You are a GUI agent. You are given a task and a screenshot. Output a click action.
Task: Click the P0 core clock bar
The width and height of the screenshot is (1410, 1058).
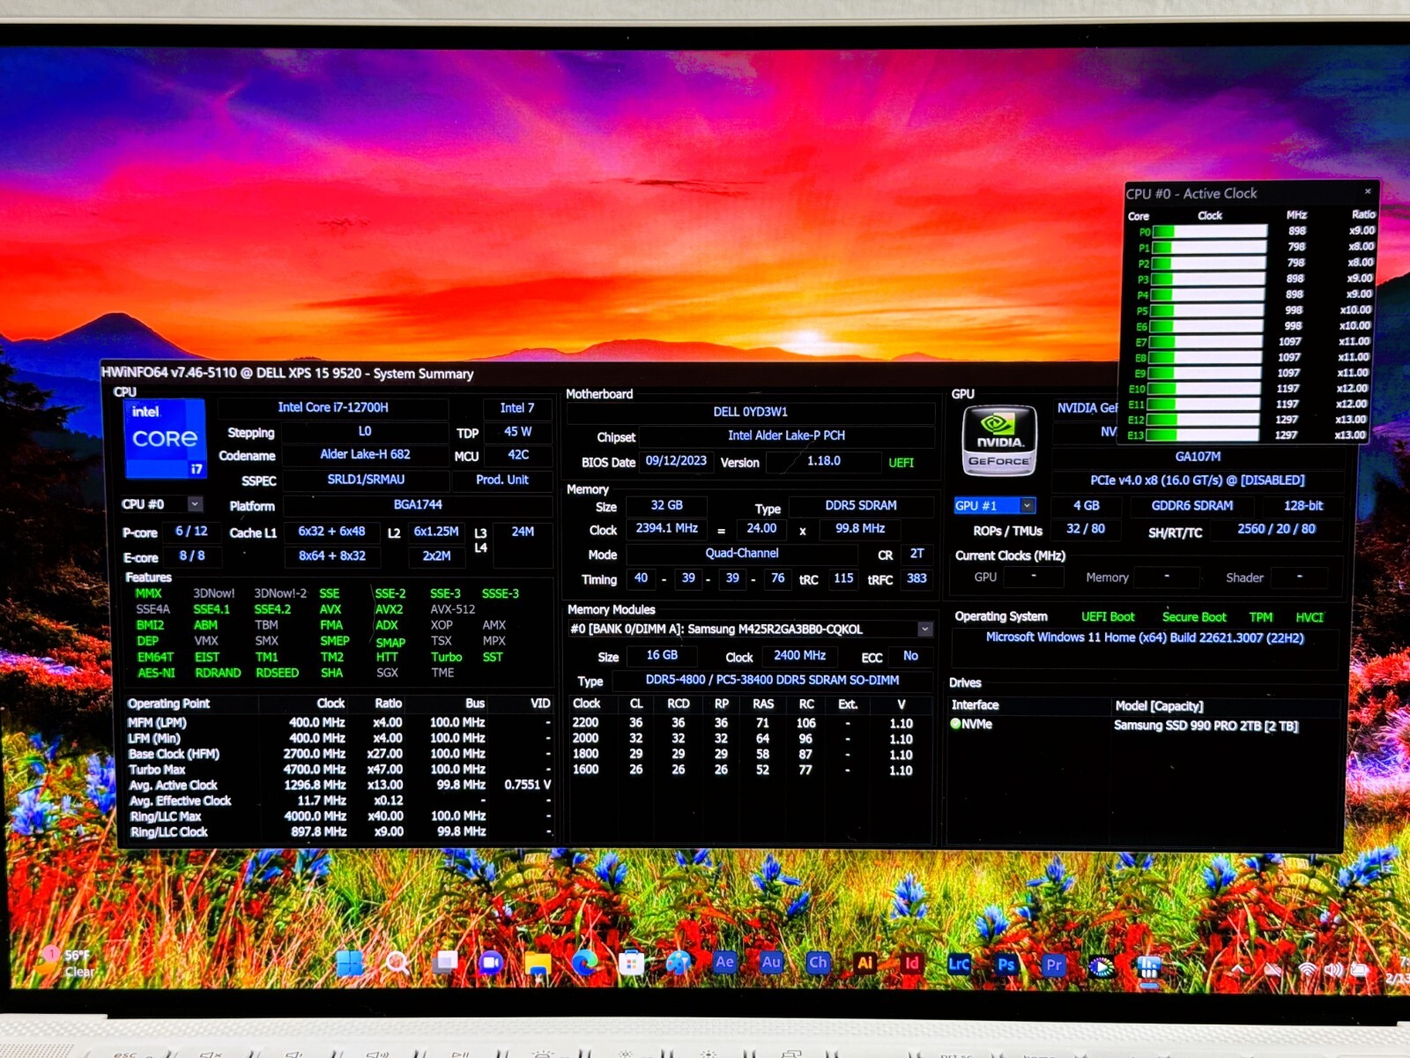[x=1209, y=231]
